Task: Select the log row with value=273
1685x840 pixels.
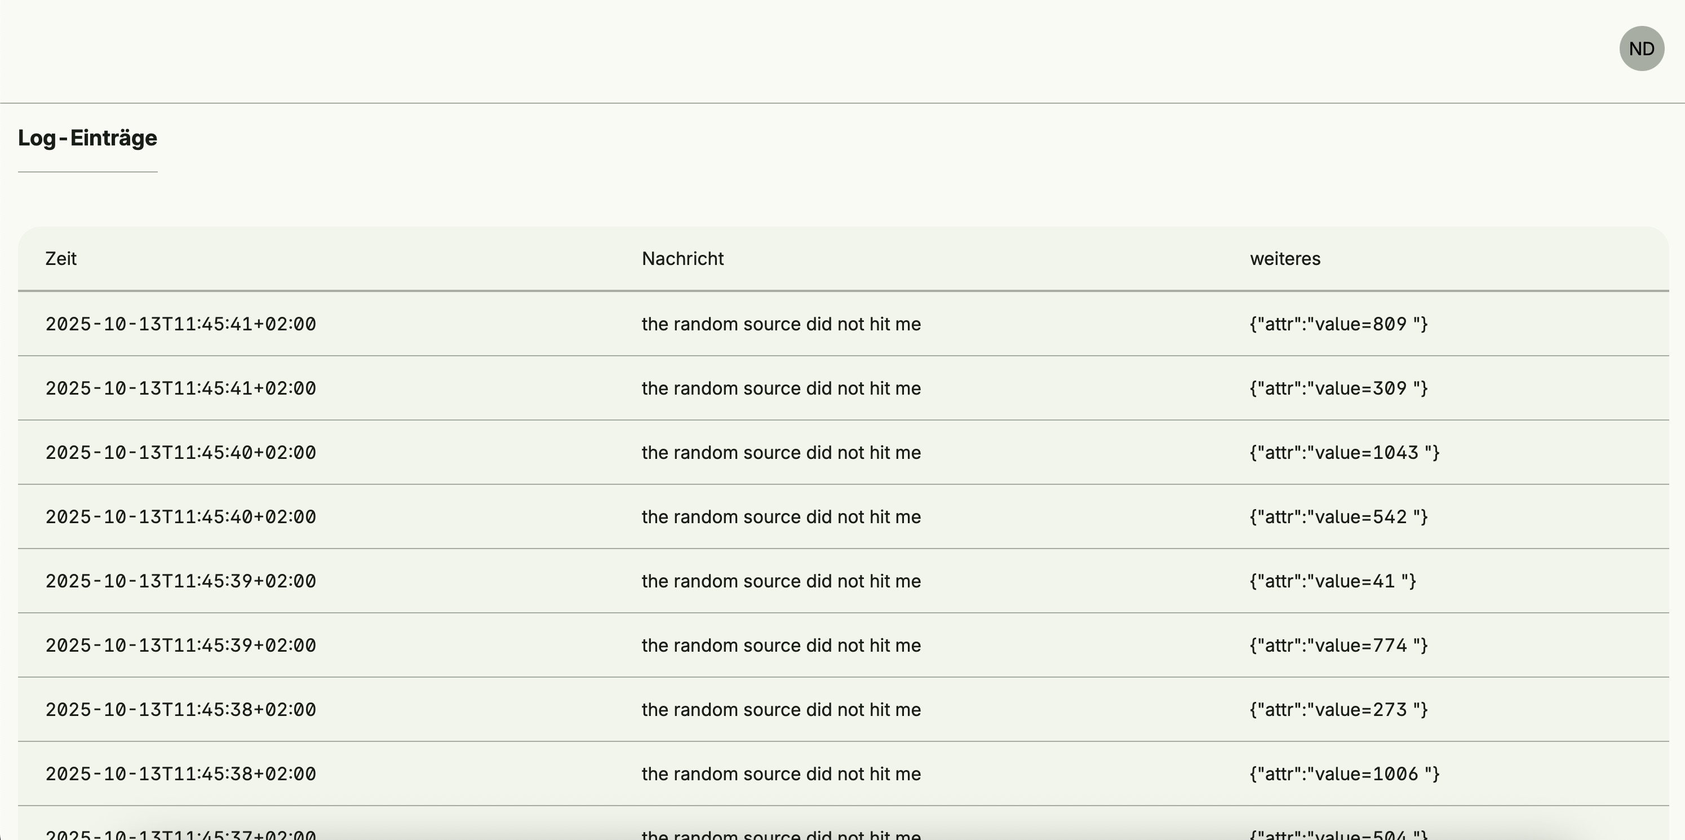Action: [x=842, y=710]
